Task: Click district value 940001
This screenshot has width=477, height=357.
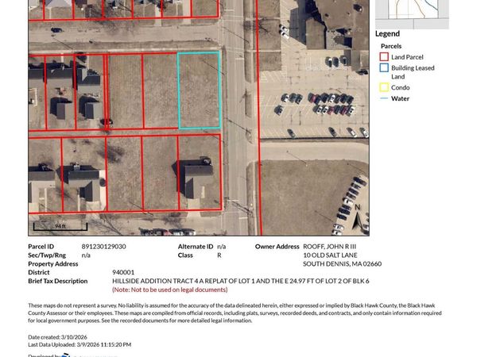Action: [x=123, y=272]
